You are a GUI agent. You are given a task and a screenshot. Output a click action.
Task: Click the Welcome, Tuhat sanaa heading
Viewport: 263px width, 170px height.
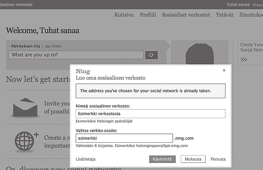(x=43, y=30)
